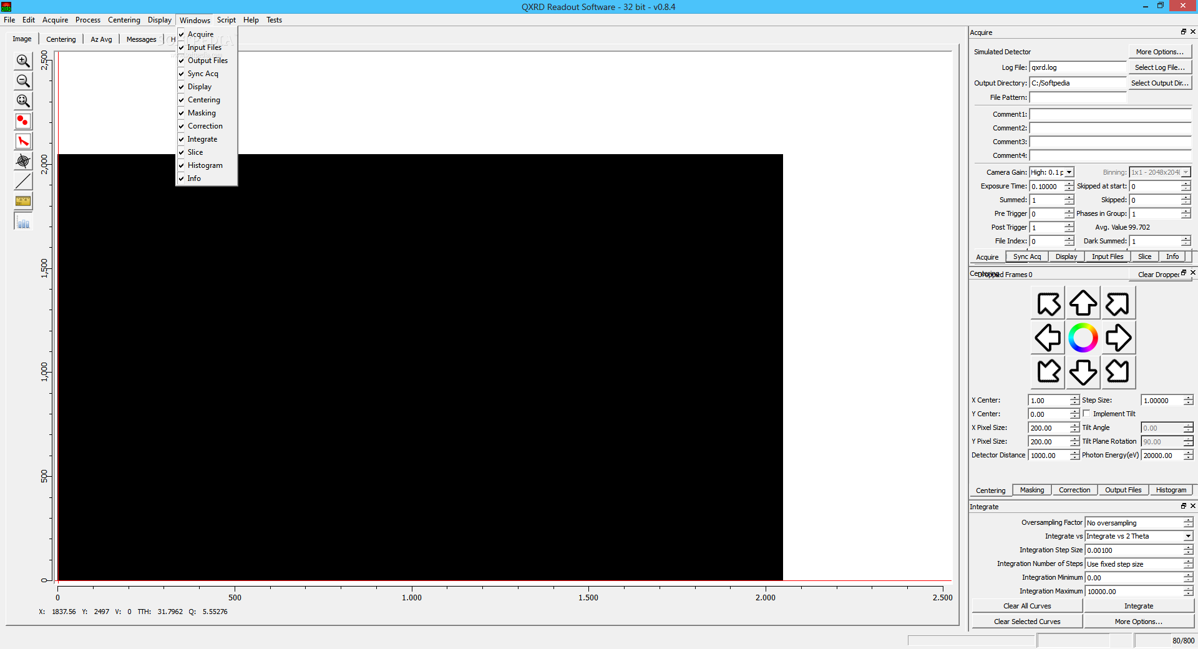
Task: Toggle Correction window in Windows menu
Action: click(x=207, y=126)
